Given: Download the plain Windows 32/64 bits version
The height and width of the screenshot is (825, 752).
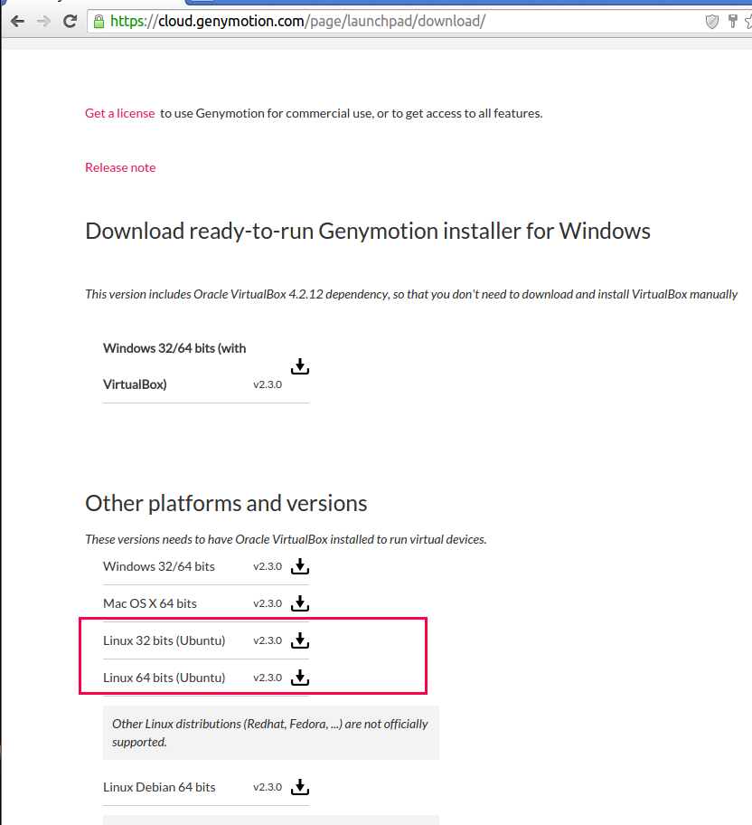Looking at the screenshot, I should pyautogui.click(x=300, y=566).
